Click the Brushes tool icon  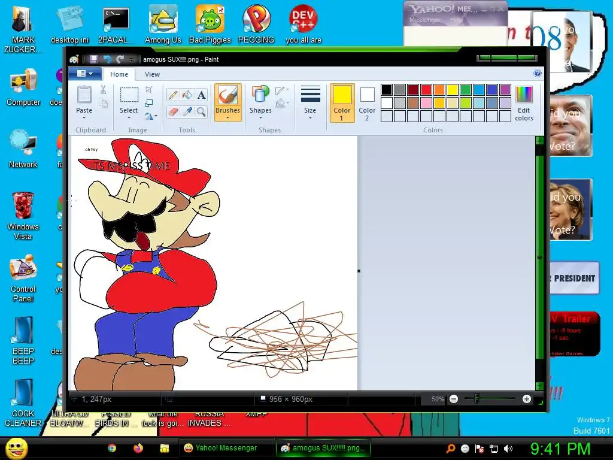pyautogui.click(x=227, y=95)
